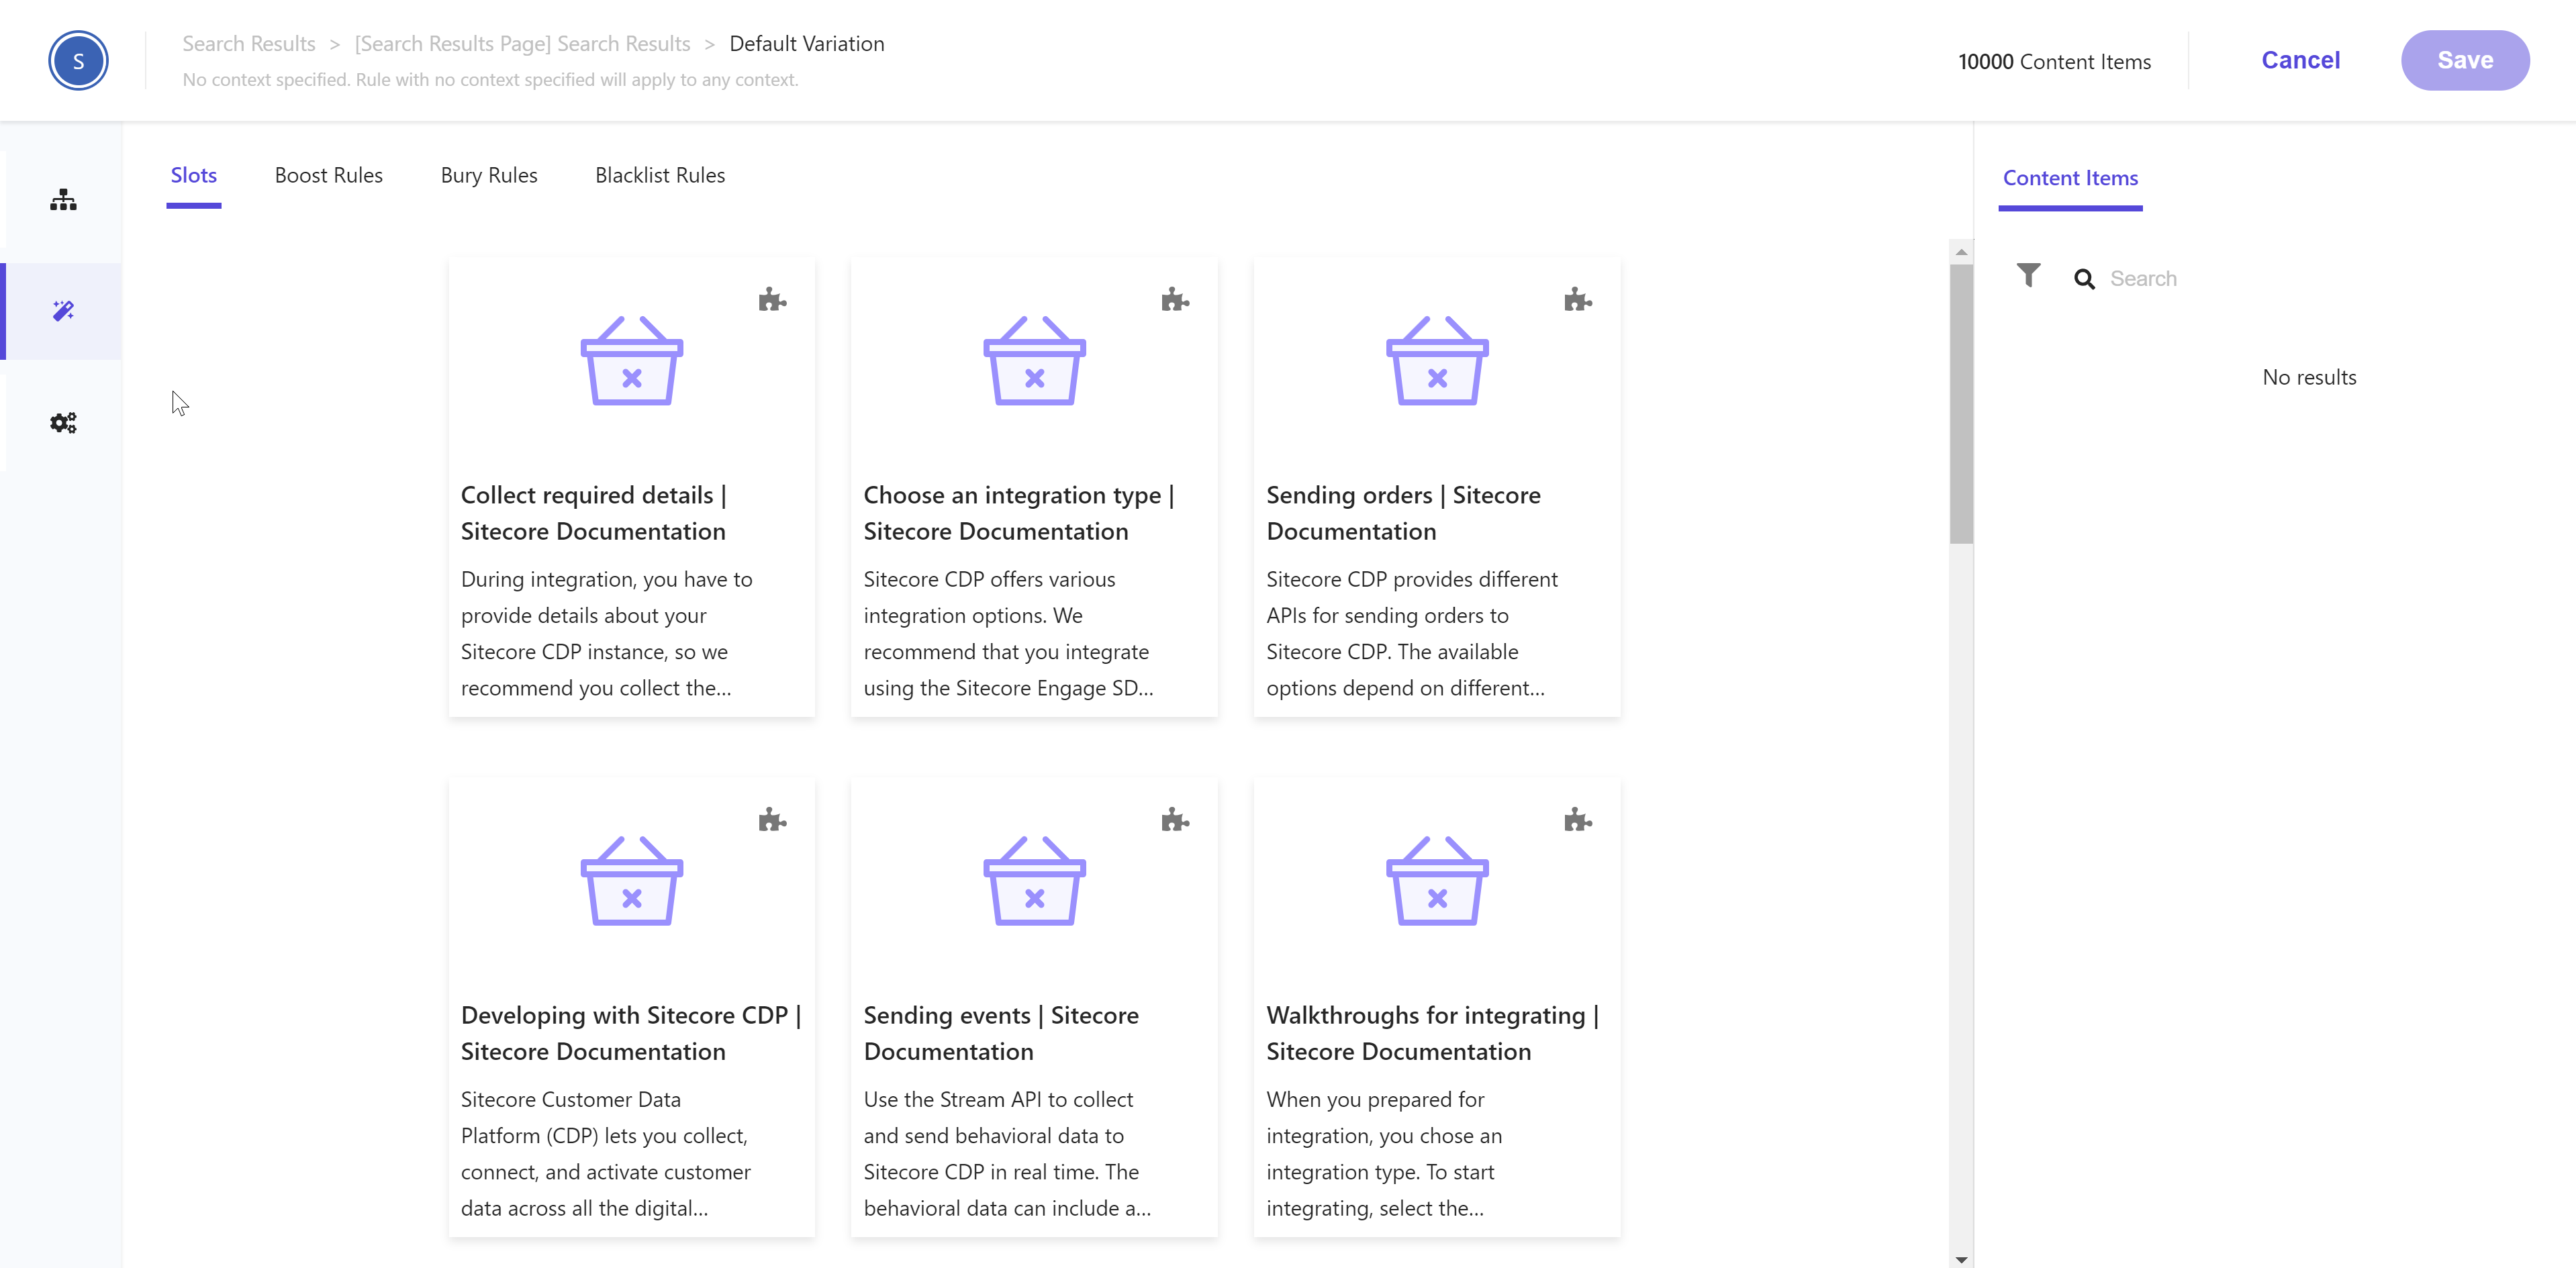Screen dimensions: 2576x1268
Task: Click title 'Sending events | Sitecore Documentation'
Action: [x=1001, y=1033]
